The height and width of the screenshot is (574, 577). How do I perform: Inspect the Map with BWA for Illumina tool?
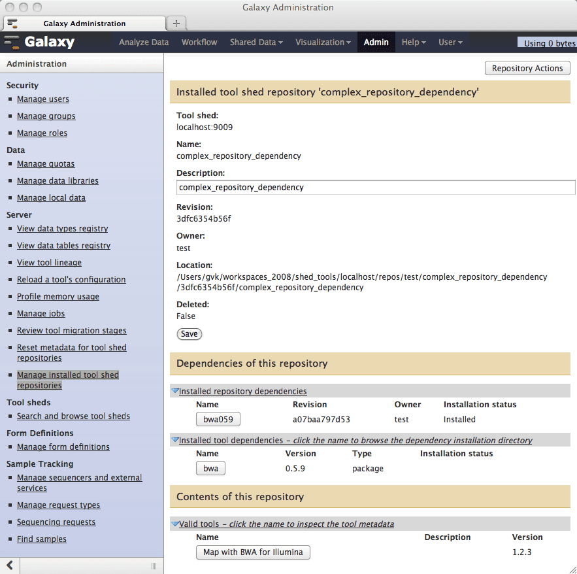pyautogui.click(x=253, y=552)
